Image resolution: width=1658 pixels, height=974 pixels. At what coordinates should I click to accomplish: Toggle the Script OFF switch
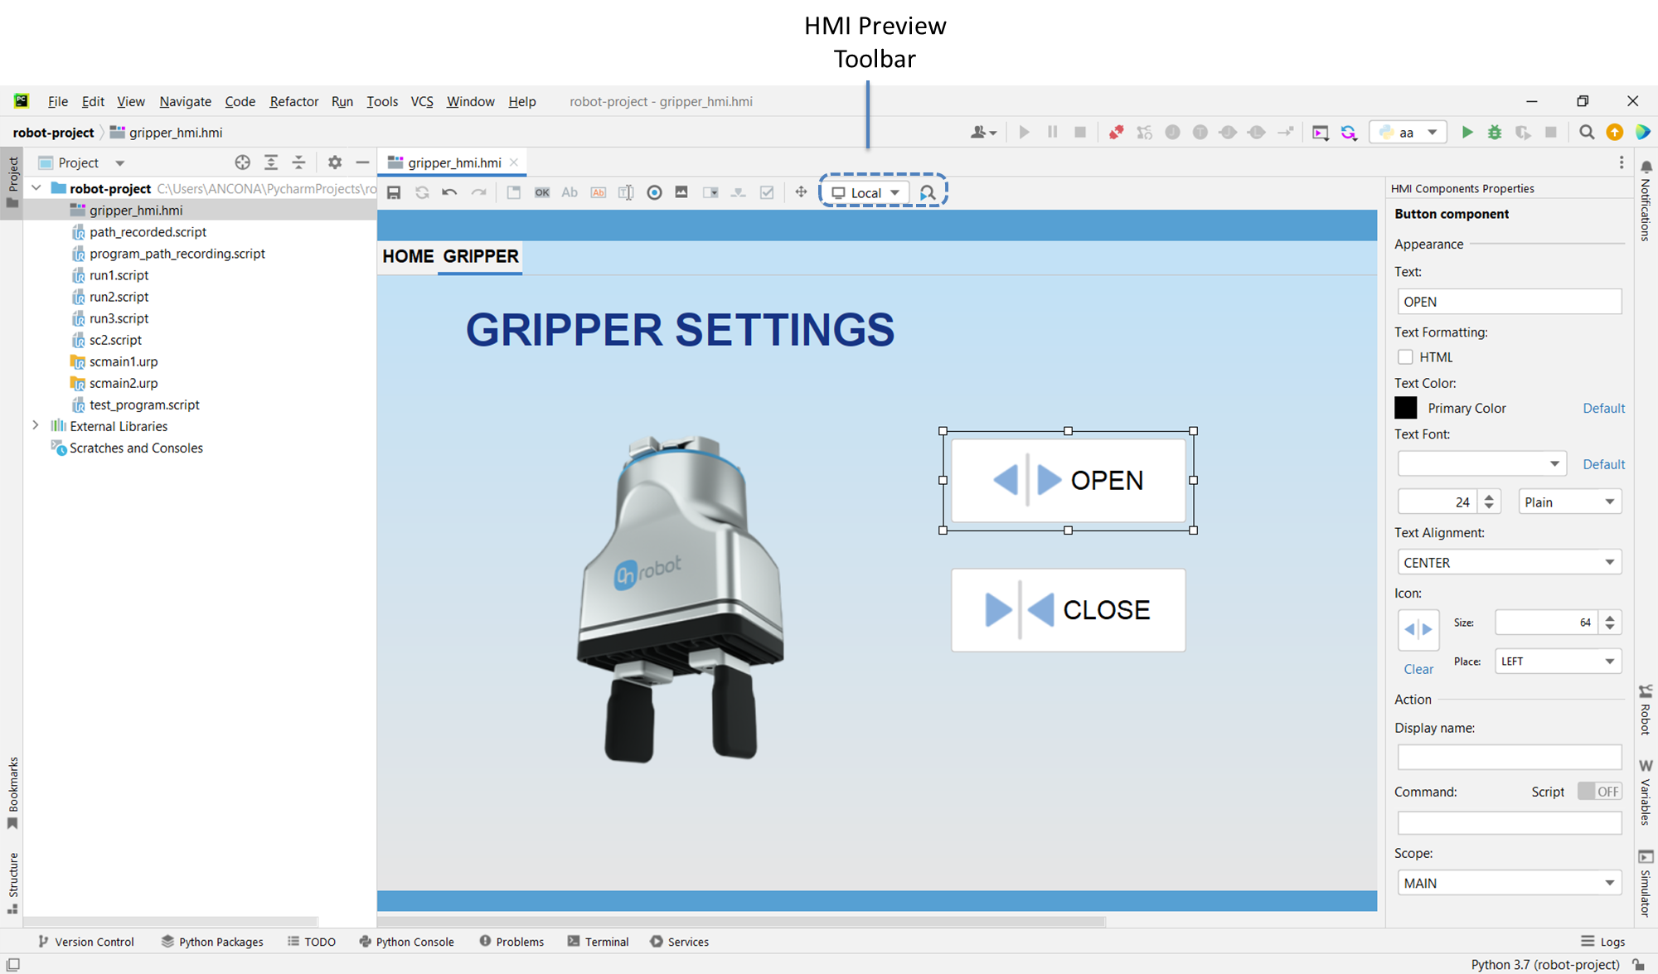pyautogui.click(x=1599, y=792)
